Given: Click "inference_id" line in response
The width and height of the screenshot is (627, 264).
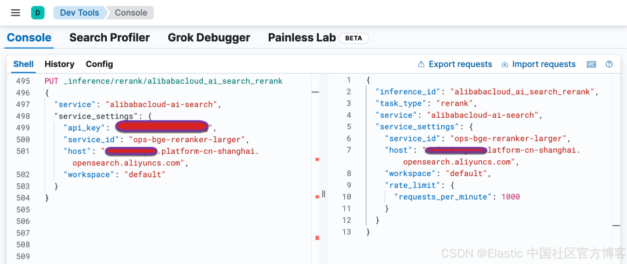Looking at the screenshot, I should pos(487,92).
